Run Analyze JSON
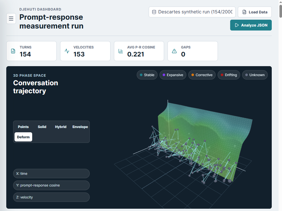This screenshot has height=211, width=282. (251, 25)
